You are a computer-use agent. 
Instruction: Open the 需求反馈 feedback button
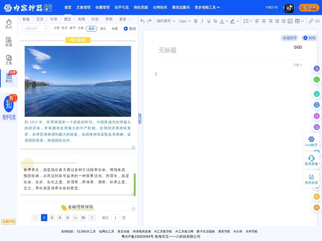tap(311, 179)
